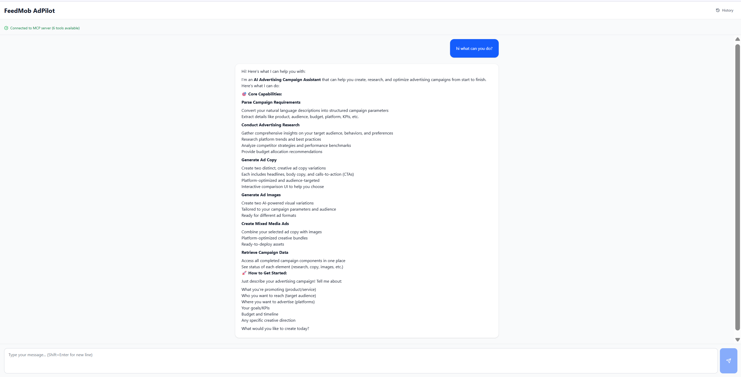Open the History panel
Image resolution: width=741 pixels, height=377 pixels.
coord(725,10)
